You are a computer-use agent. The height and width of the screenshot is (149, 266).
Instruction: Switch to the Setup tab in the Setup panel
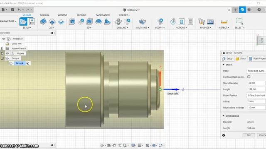click(x=227, y=59)
